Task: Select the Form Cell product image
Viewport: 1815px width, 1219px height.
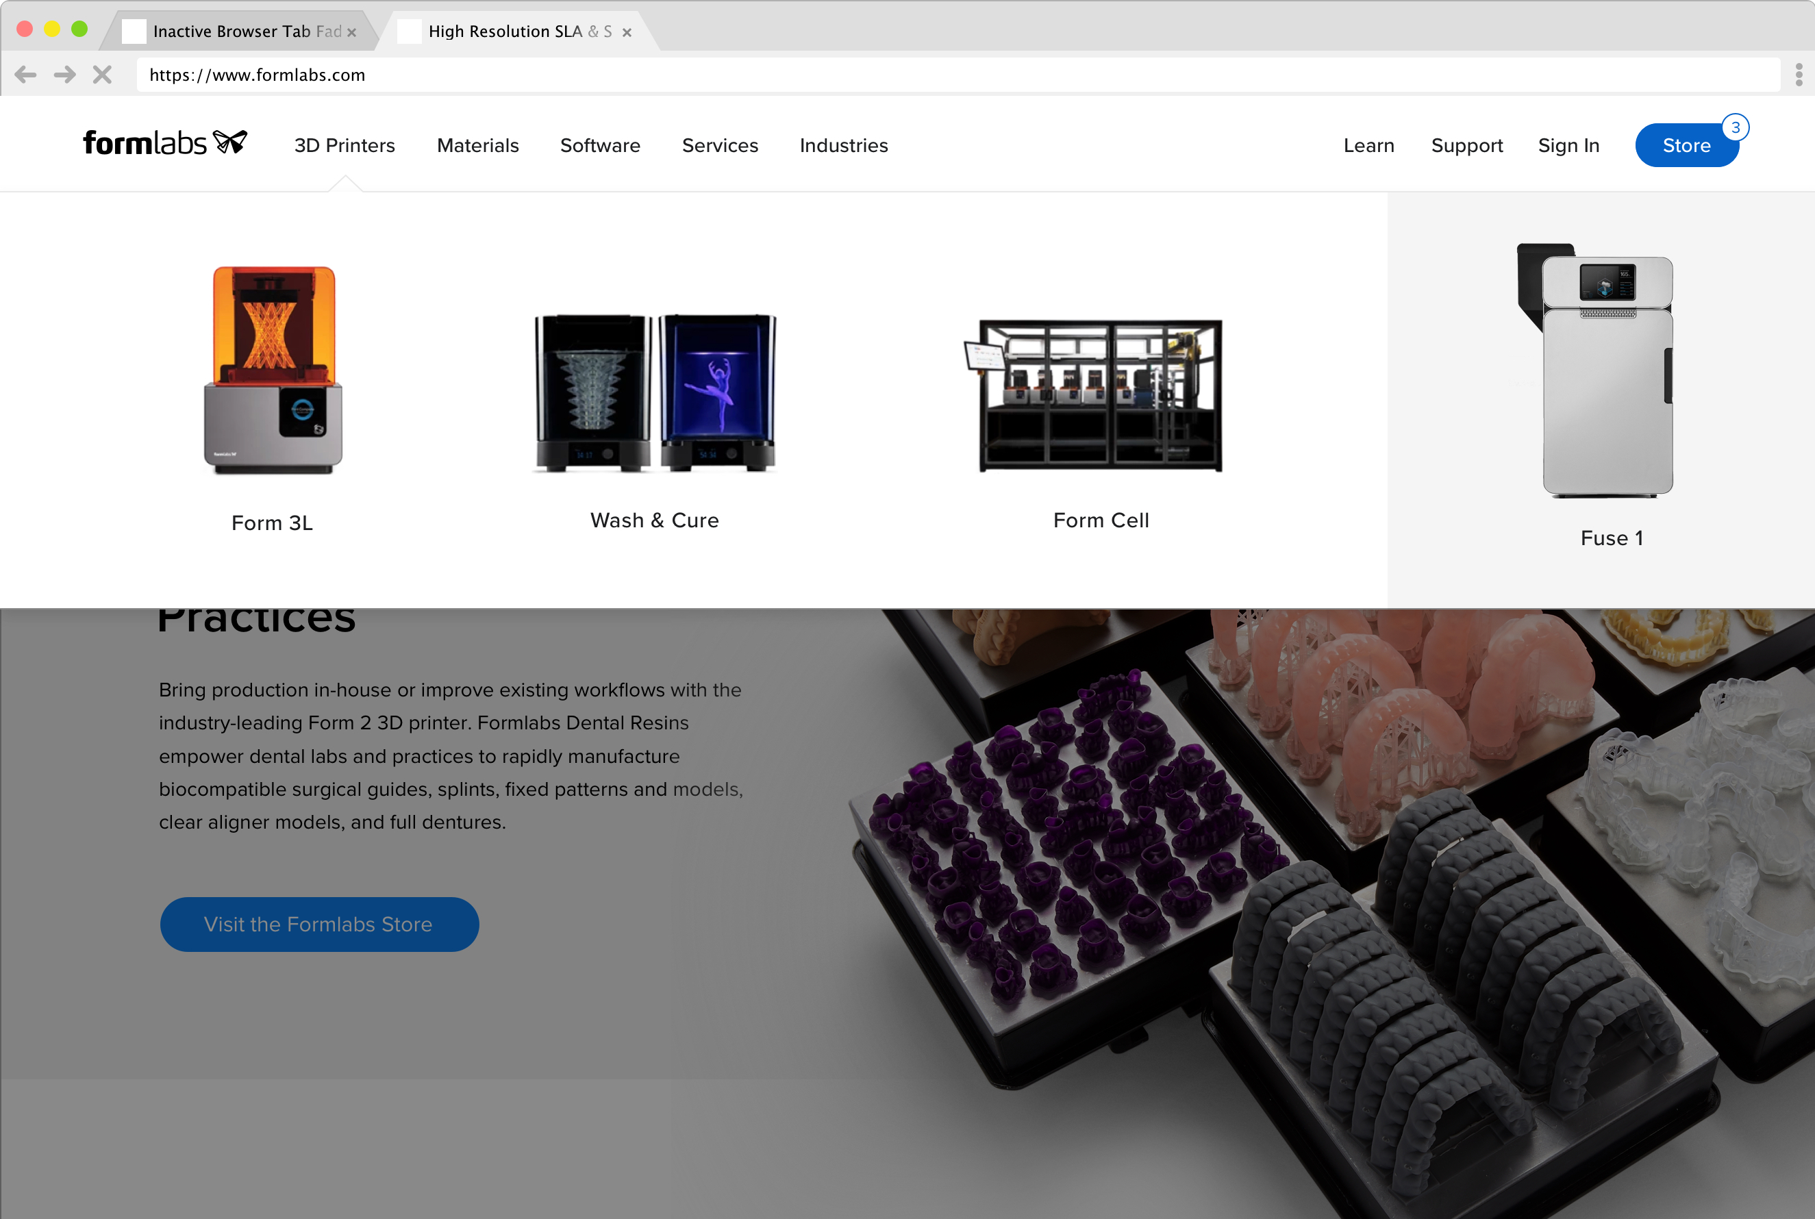Action: click(1093, 395)
